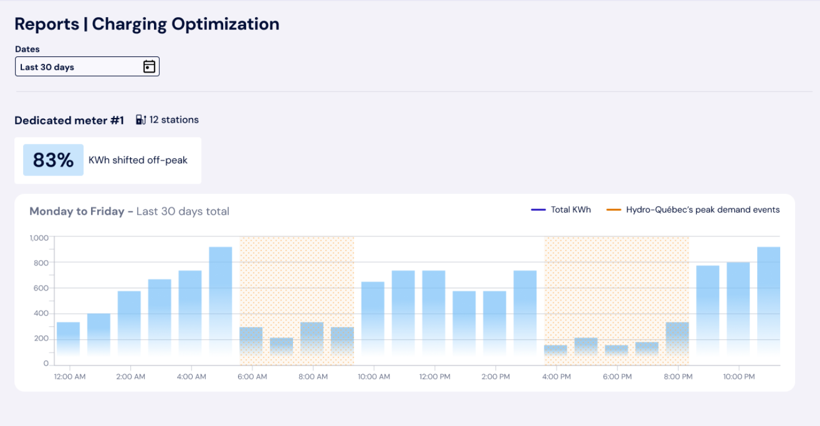Click the charging station icon beside 12 stations
This screenshot has width=820, height=426.
point(141,120)
